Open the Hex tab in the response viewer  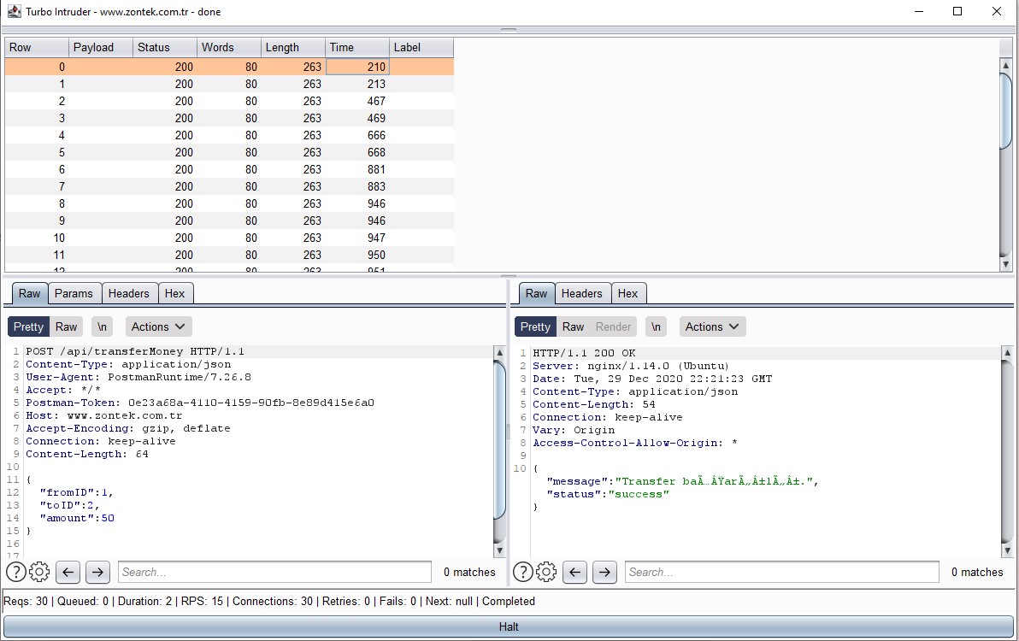(x=629, y=293)
